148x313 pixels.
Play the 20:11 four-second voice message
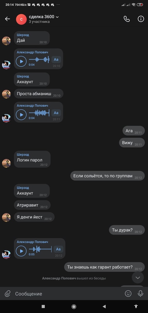(x=21, y=114)
